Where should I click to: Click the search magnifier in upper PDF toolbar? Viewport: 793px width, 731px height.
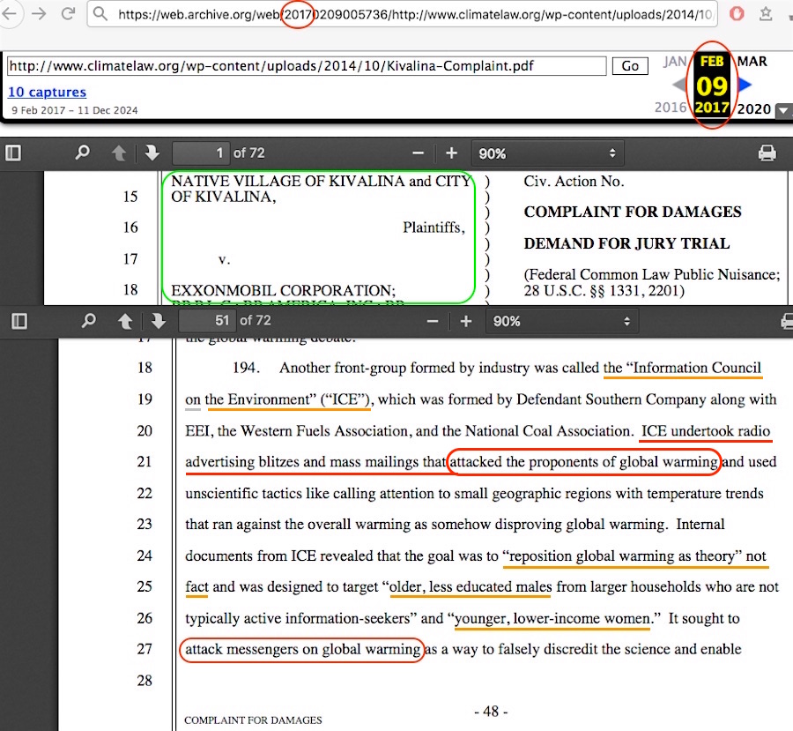pos(83,153)
